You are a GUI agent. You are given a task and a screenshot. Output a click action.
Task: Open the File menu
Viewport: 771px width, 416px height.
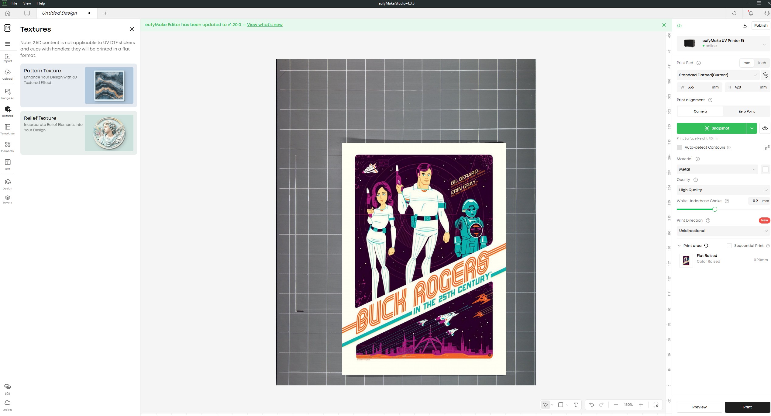coord(14,3)
